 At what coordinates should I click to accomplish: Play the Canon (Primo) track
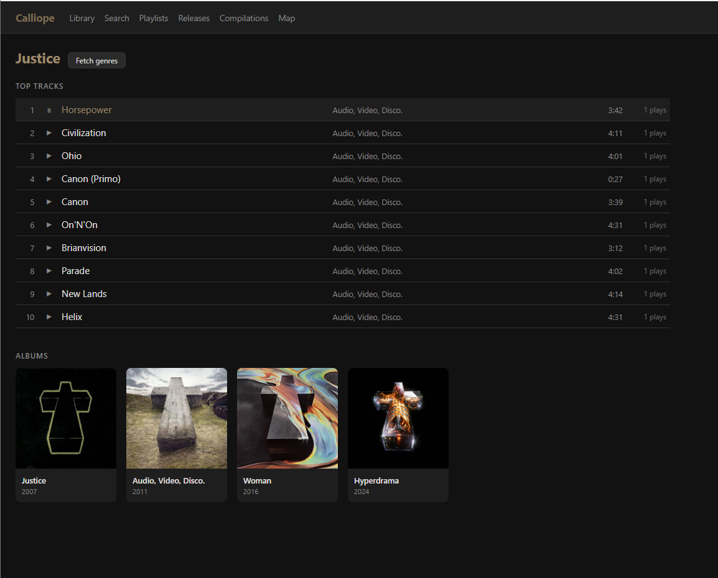[x=49, y=179]
